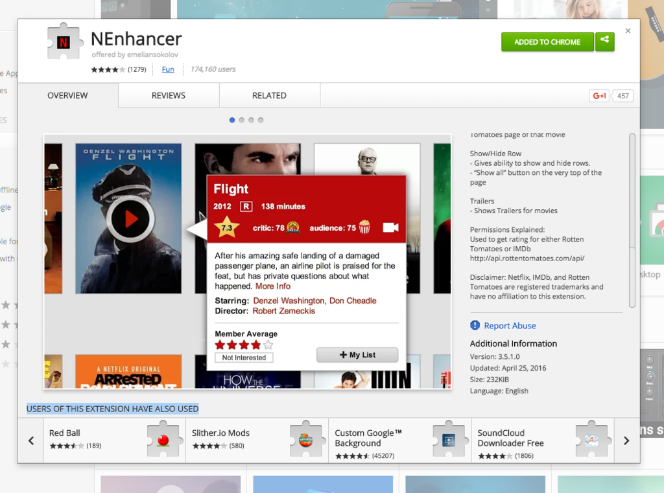Open the Slither.io Mods extension icon

(306, 440)
